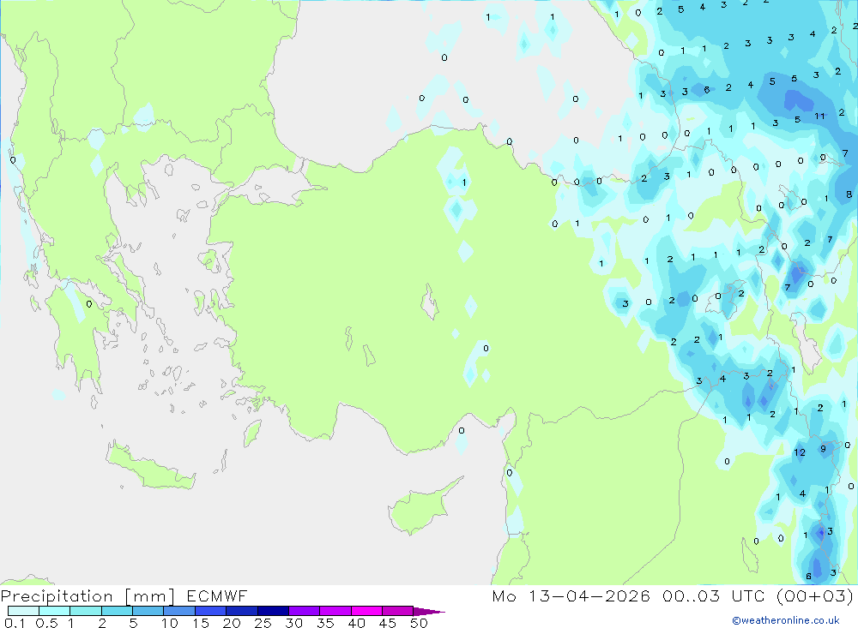The height and width of the screenshot is (628, 858).
Task: Click the 30–35 mm purple legend box
Action: pyautogui.click(x=305, y=611)
